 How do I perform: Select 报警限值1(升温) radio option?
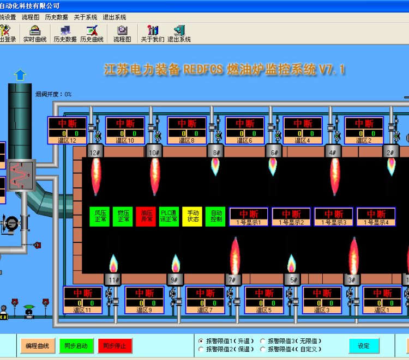coord(201,341)
